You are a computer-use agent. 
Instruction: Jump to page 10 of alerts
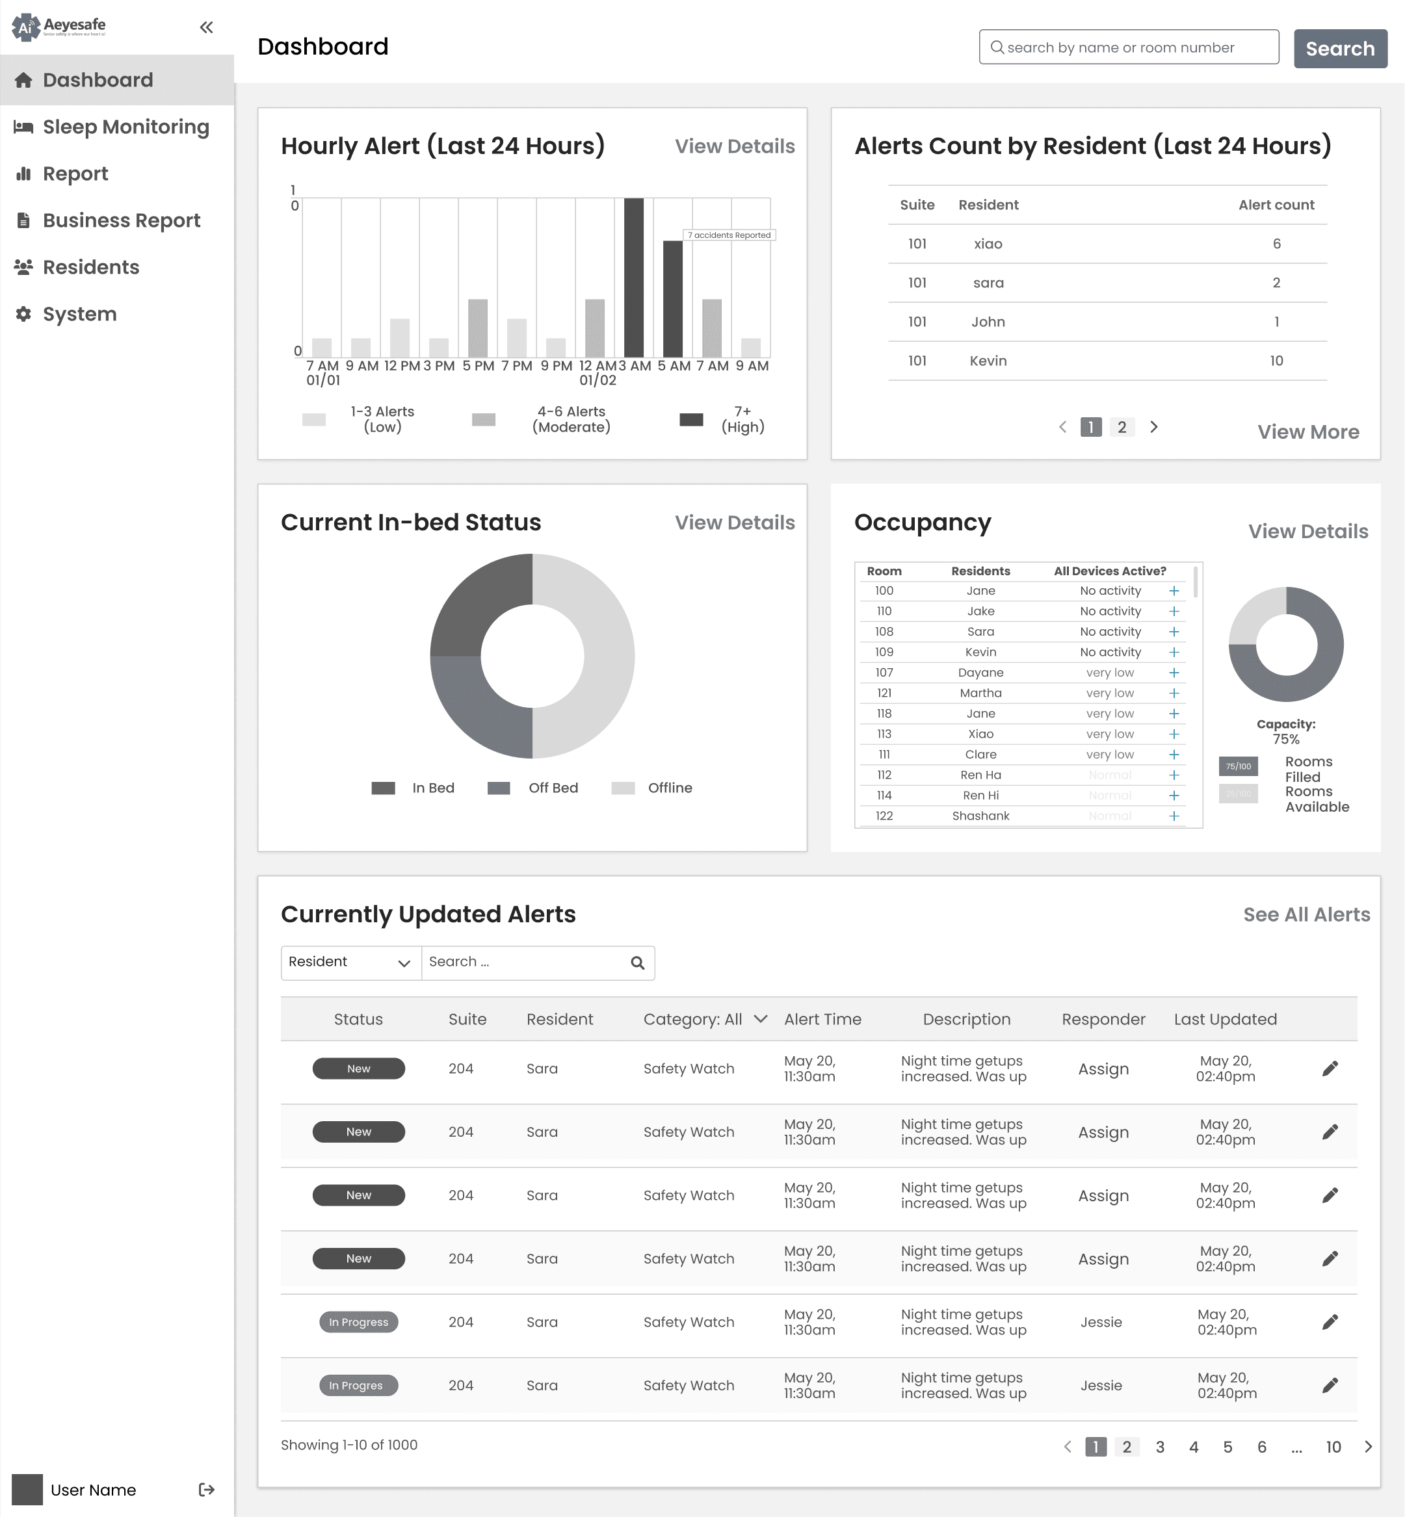tap(1333, 1446)
